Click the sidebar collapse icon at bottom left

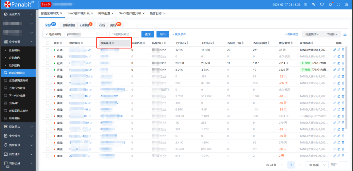tap(8, 166)
